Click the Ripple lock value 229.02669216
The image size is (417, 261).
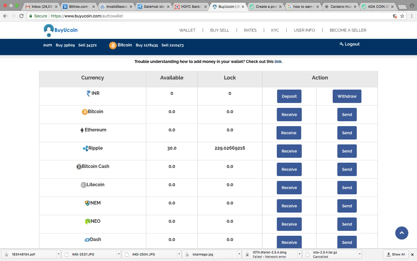pos(230,148)
